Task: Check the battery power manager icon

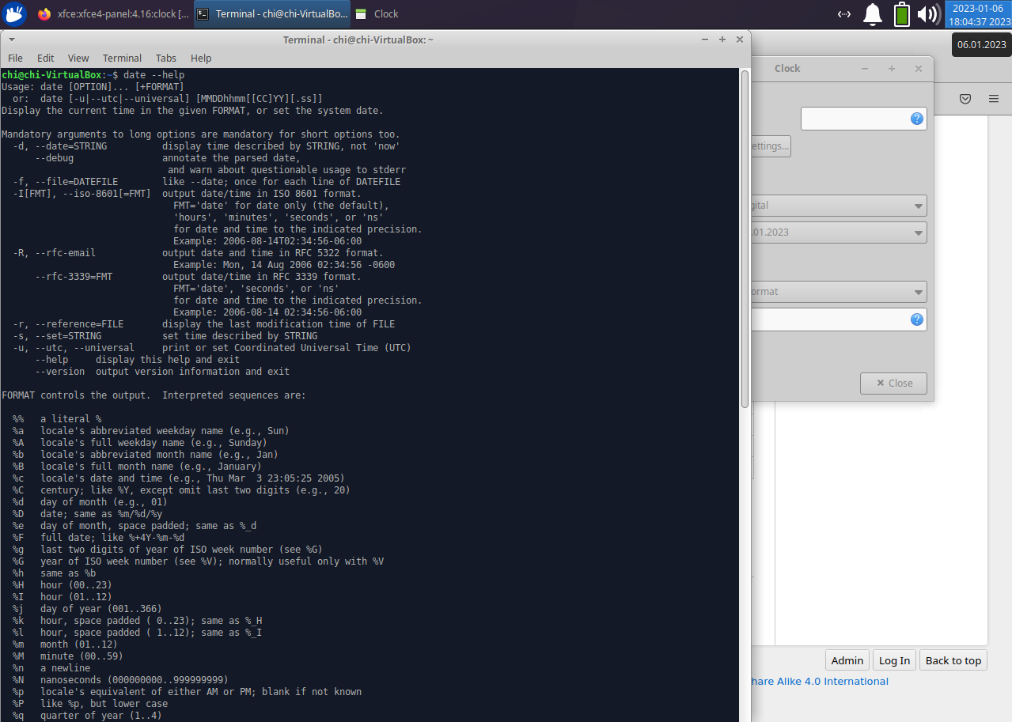Action: [901, 13]
